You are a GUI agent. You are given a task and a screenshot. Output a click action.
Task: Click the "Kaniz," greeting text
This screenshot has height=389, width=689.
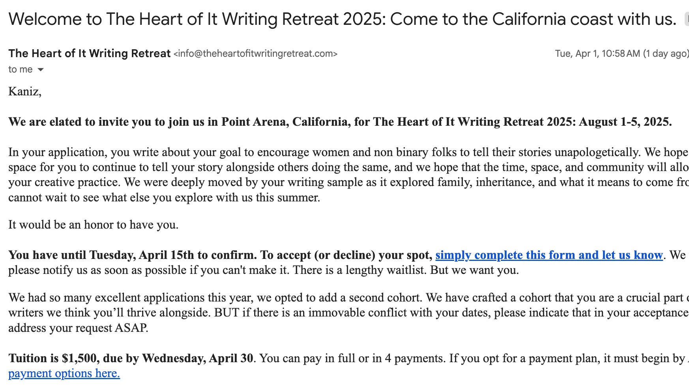[x=24, y=91]
